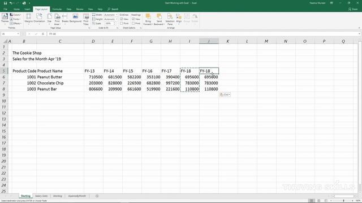Click the Select All corner triangle
Screen dimensions: 362x203
pos(5,41)
